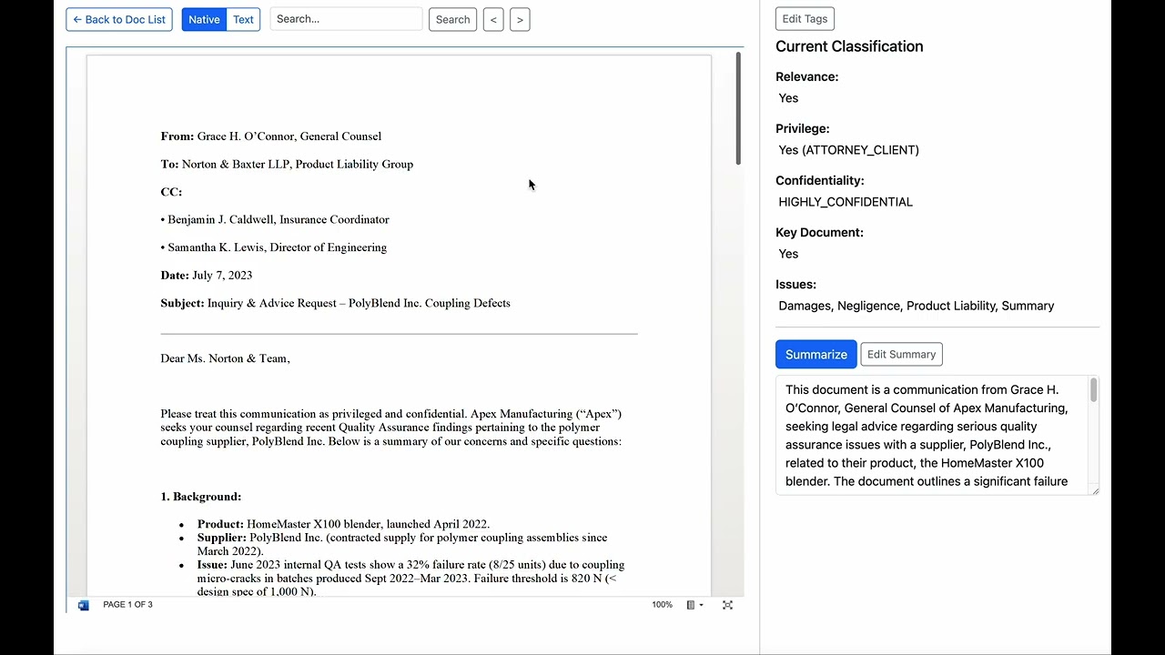This screenshot has width=1165, height=655.
Task: Click the salutation Dear Ms. Norton & Team
Action: point(225,358)
